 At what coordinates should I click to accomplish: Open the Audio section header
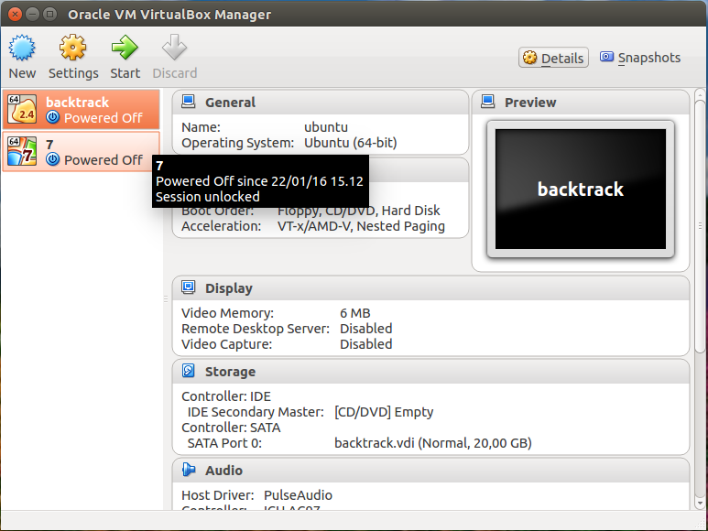tap(430, 471)
